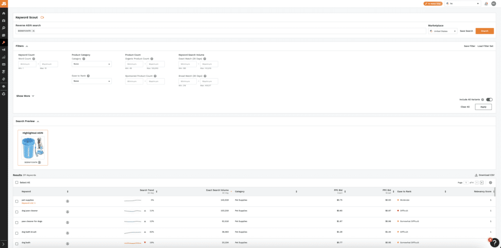Toggle the Include All Variants switch

point(489,99)
